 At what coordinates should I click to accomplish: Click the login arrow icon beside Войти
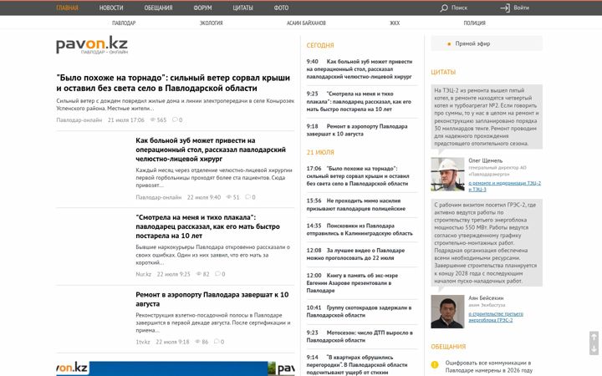coord(505,8)
